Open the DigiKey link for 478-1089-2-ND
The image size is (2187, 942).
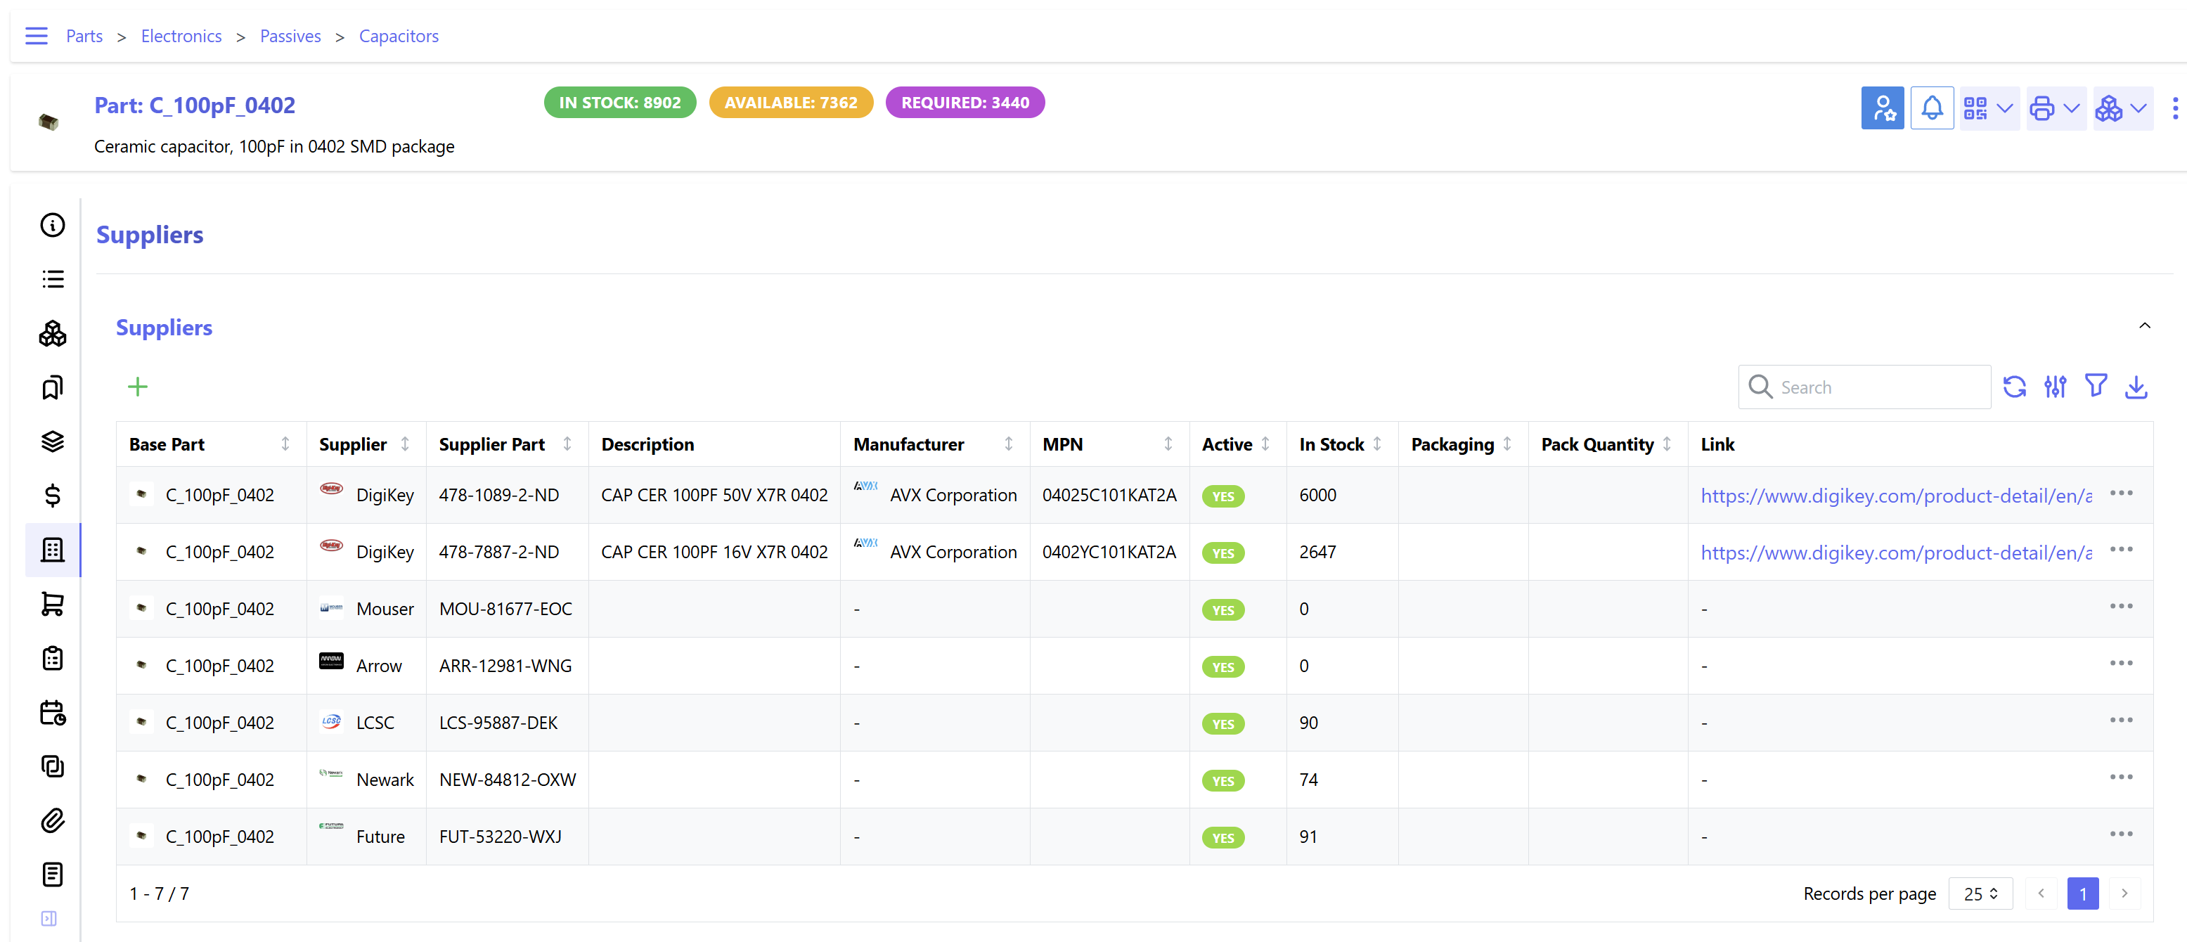click(1896, 496)
